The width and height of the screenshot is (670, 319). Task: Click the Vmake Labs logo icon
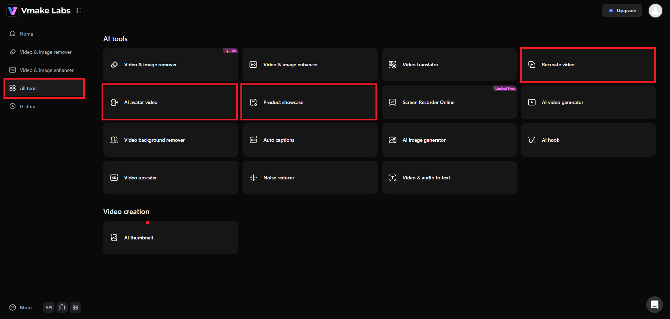point(13,10)
